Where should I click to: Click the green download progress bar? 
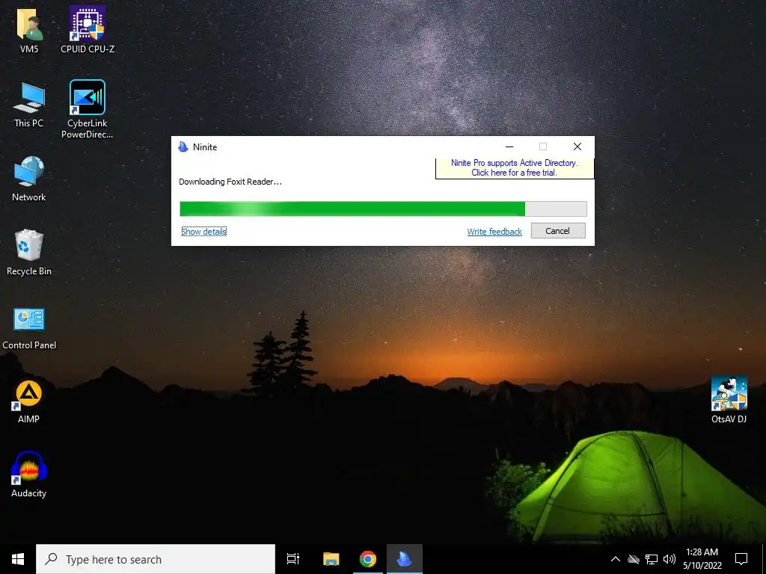pyautogui.click(x=383, y=209)
